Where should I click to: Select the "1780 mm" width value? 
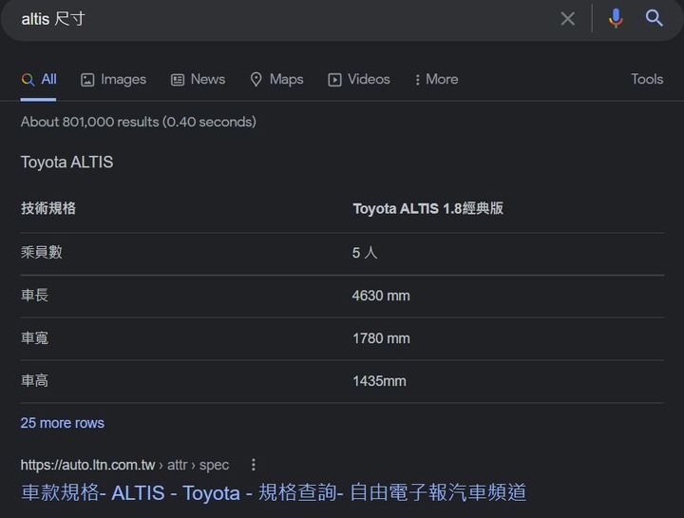pos(381,338)
